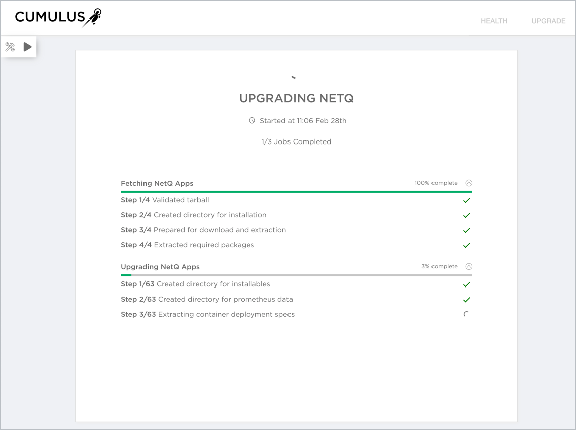Open the HEALTH tab
Image resolution: width=576 pixels, height=430 pixels.
(x=494, y=21)
